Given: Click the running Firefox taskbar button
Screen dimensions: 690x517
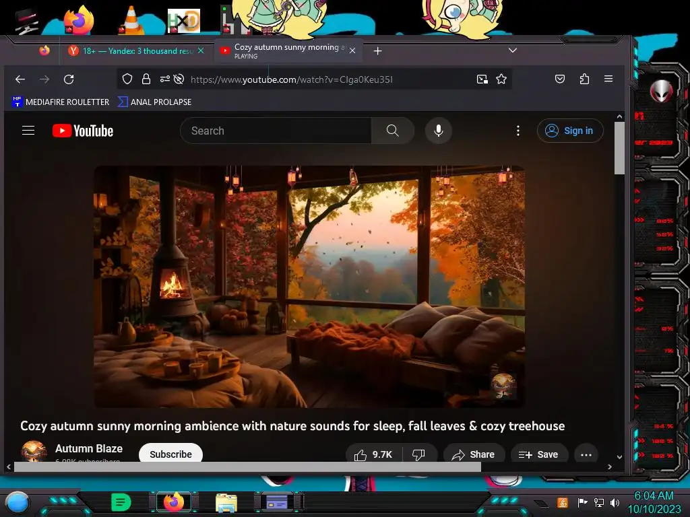Looking at the screenshot, I should pyautogui.click(x=174, y=502).
